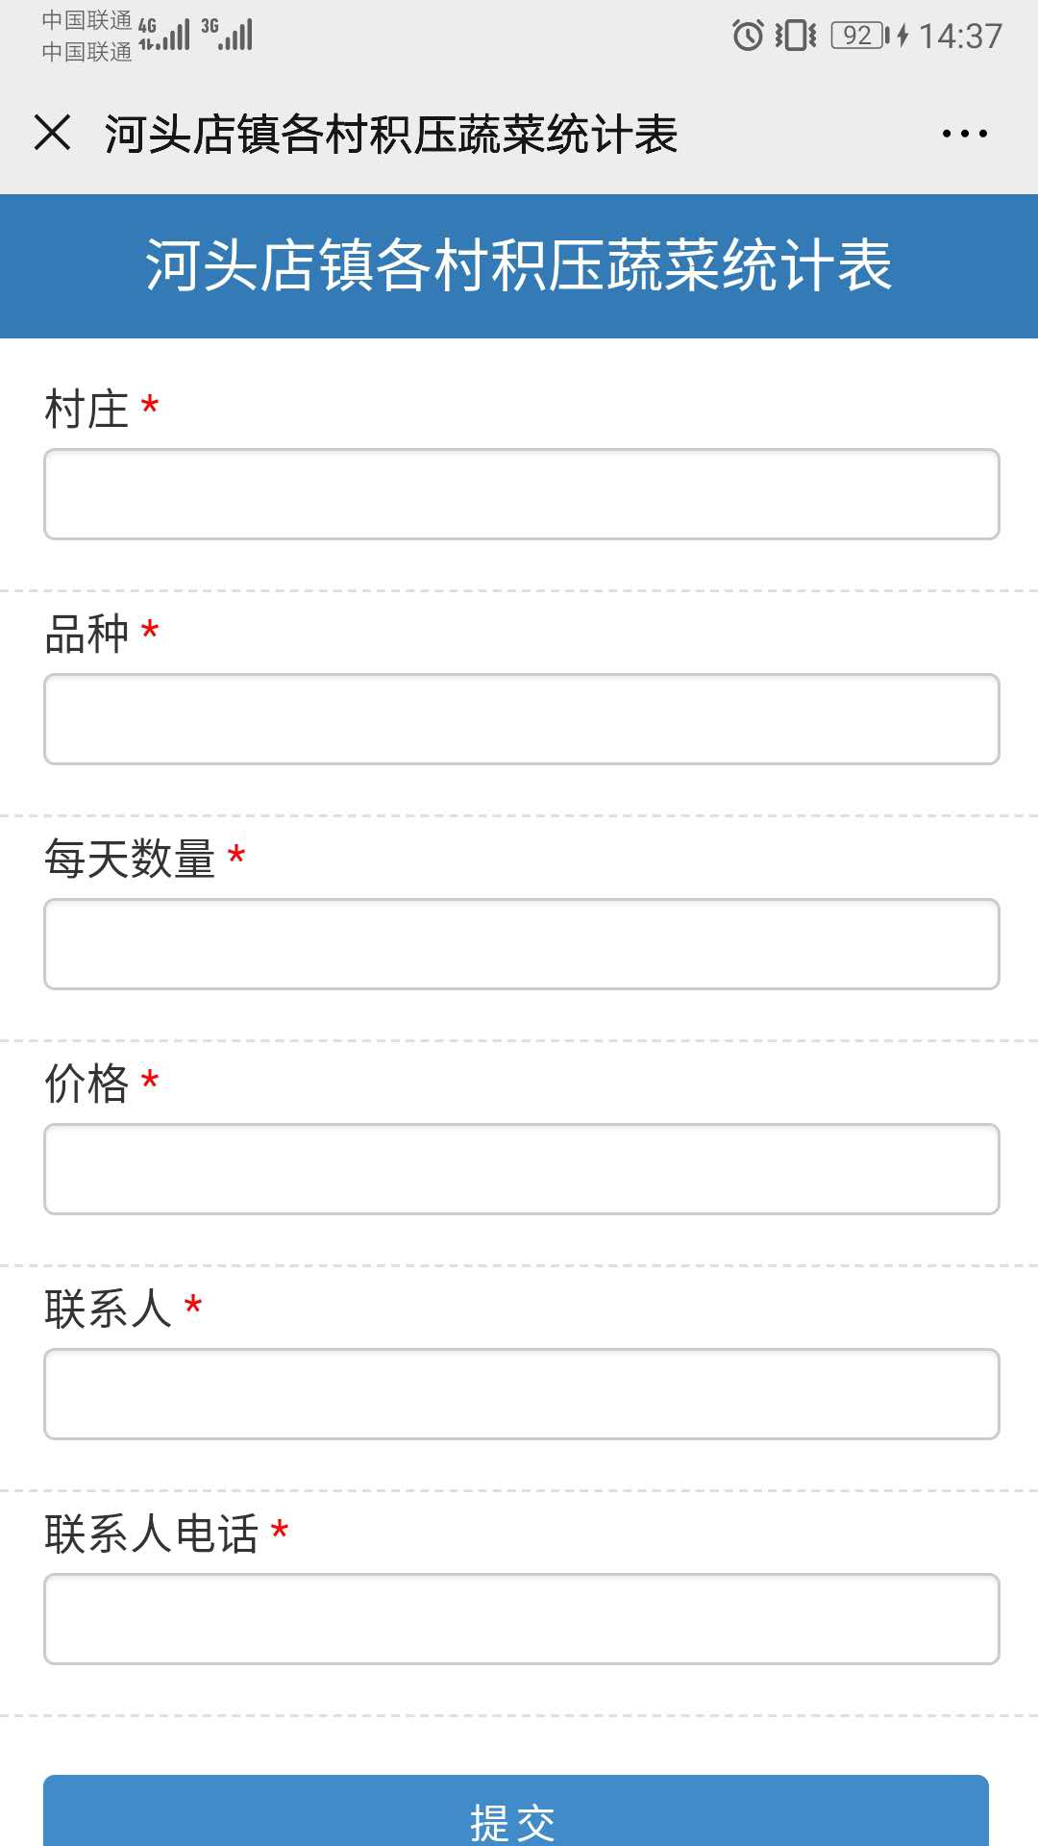The width and height of the screenshot is (1038, 1846).
Task: Tap the page title in navigation bar
Action: pos(391,134)
